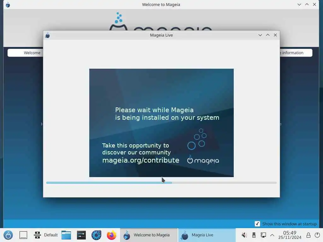The width and height of the screenshot is (323, 242).
Task: Switch to Welcome to Mageia taskbar entry
Action: [149, 235]
